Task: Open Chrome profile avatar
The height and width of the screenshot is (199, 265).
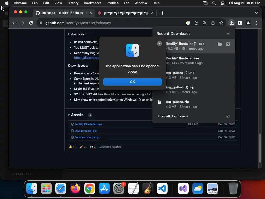Action: pos(248,23)
